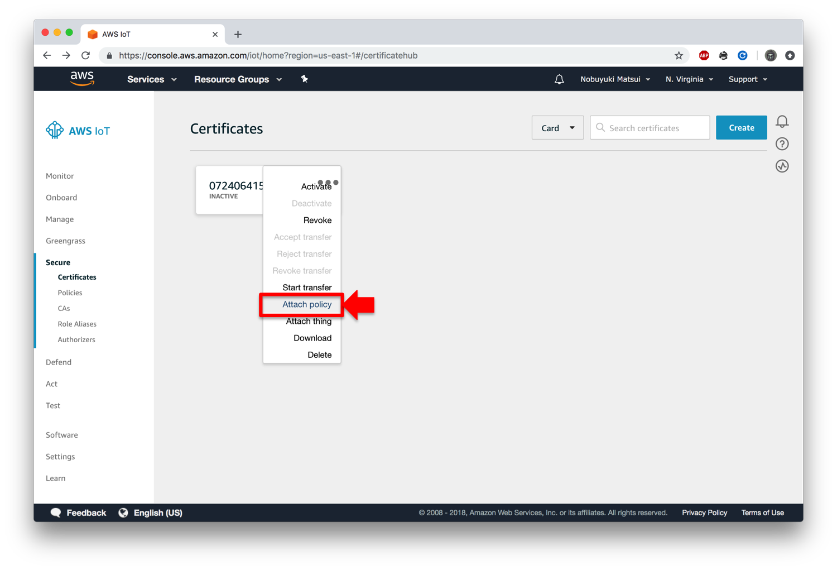837x570 pixels.
Task: Open notifications via the bell icon in navbar
Action: click(x=559, y=79)
